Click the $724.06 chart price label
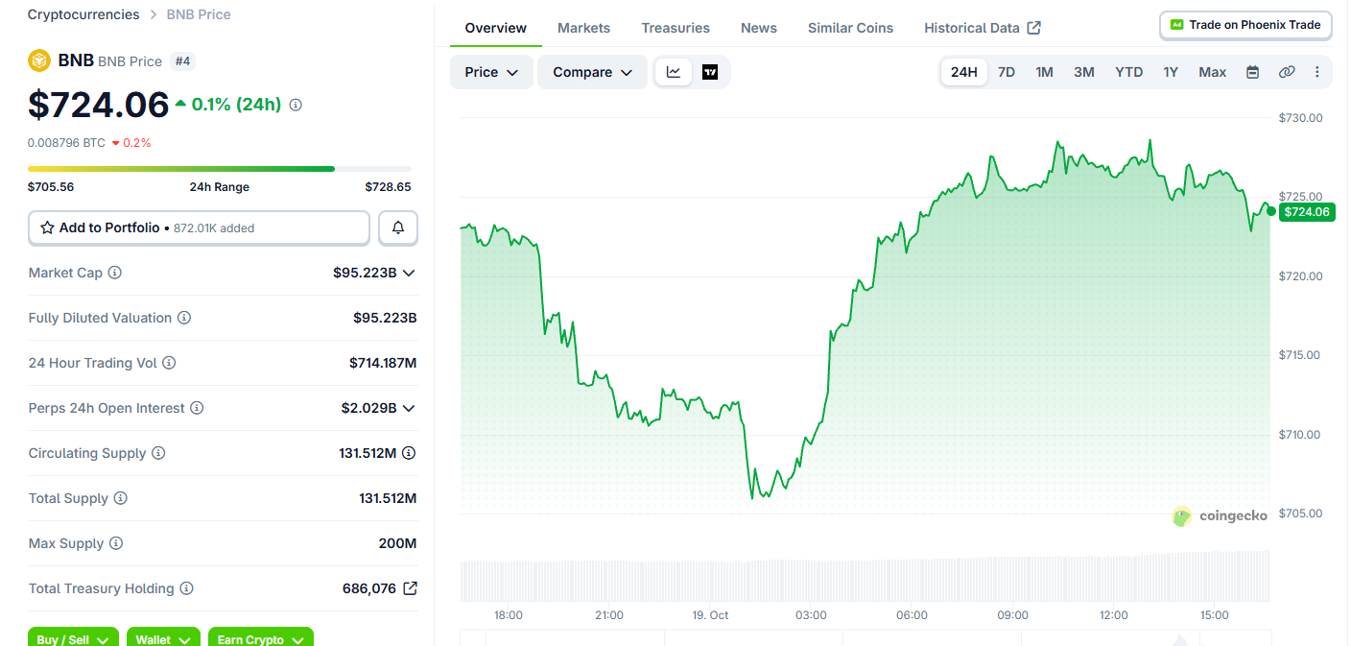 1307,212
